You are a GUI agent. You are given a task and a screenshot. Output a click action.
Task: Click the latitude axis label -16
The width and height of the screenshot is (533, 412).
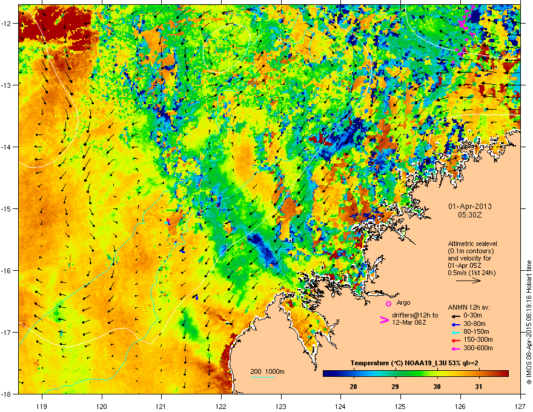click(7, 270)
